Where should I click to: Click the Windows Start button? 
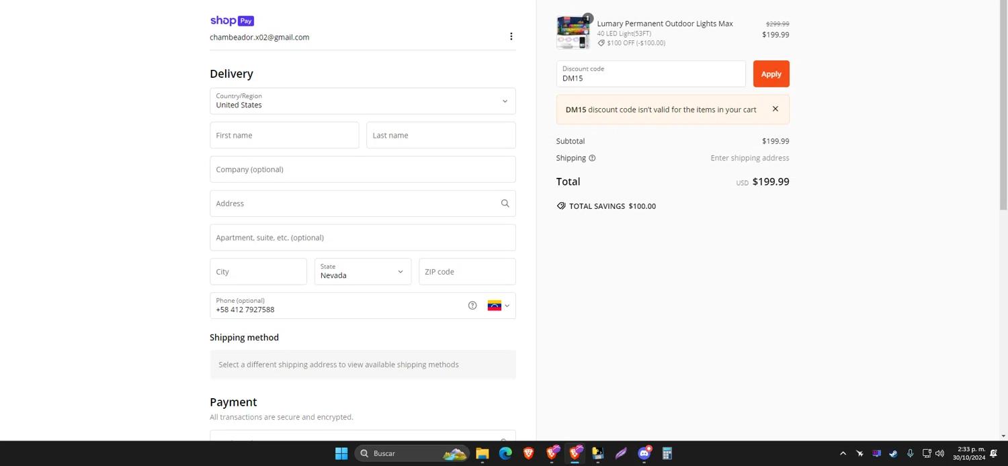341,453
